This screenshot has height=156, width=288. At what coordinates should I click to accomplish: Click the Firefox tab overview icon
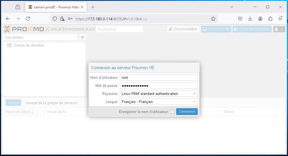[x=18, y=7]
